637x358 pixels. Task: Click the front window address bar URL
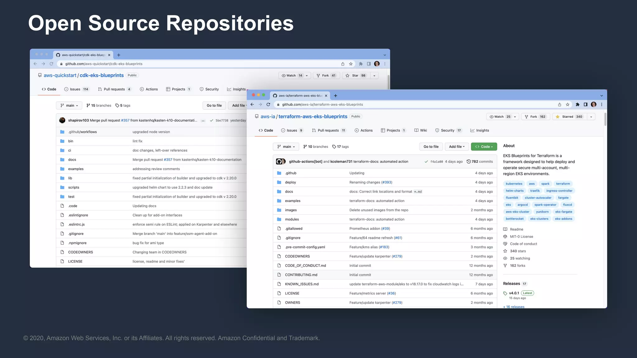tap(322, 104)
